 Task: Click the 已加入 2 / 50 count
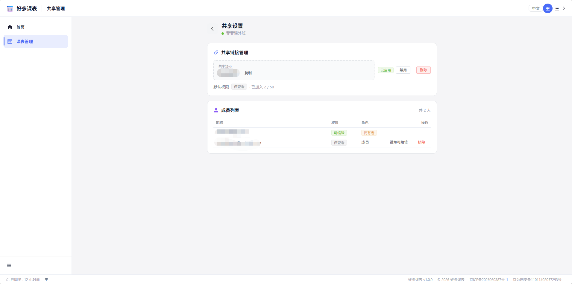263,87
